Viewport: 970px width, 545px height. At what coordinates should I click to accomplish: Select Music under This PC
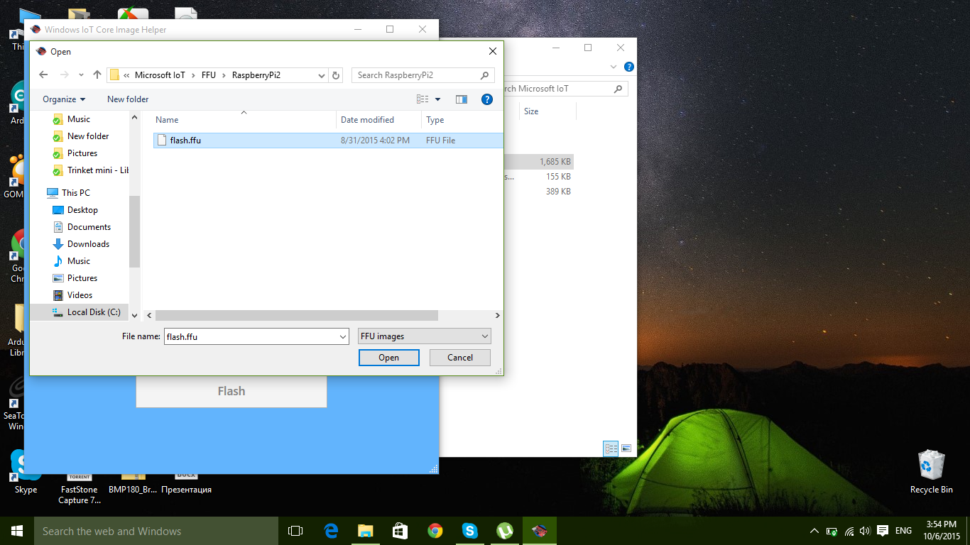click(x=79, y=261)
